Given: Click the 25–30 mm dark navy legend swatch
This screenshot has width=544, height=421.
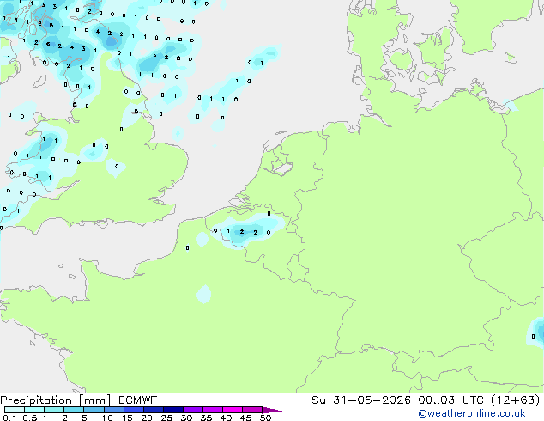Looking at the screenshot, I should click(x=173, y=410).
